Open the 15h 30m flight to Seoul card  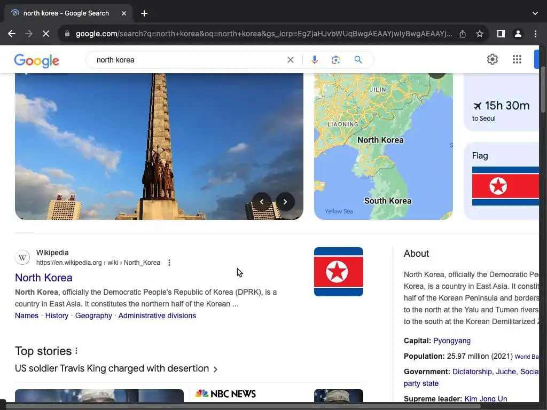pyautogui.click(x=501, y=103)
